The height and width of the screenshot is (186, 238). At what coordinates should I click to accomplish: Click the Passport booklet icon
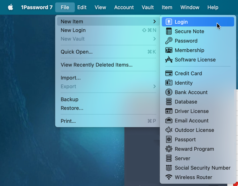click(169, 139)
